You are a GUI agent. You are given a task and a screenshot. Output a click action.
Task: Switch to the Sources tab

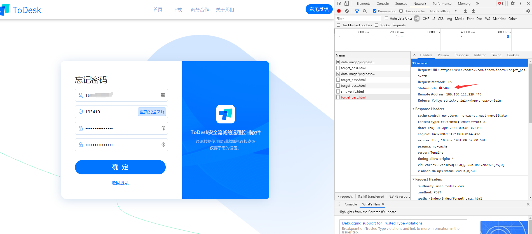coord(401,3)
